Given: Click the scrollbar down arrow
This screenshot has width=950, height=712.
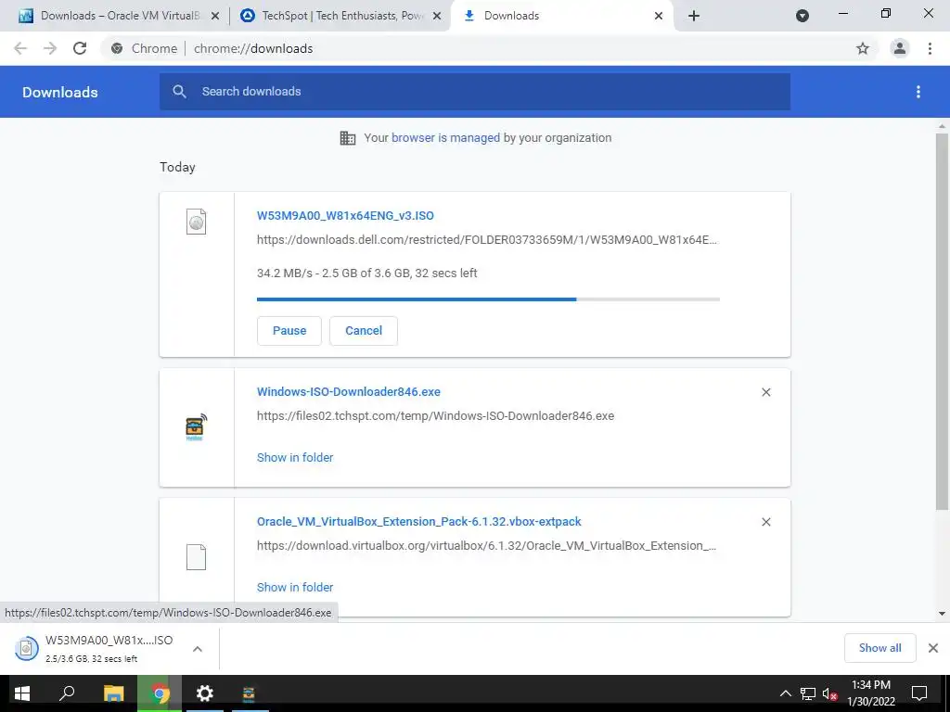Looking at the screenshot, I should click(x=942, y=614).
